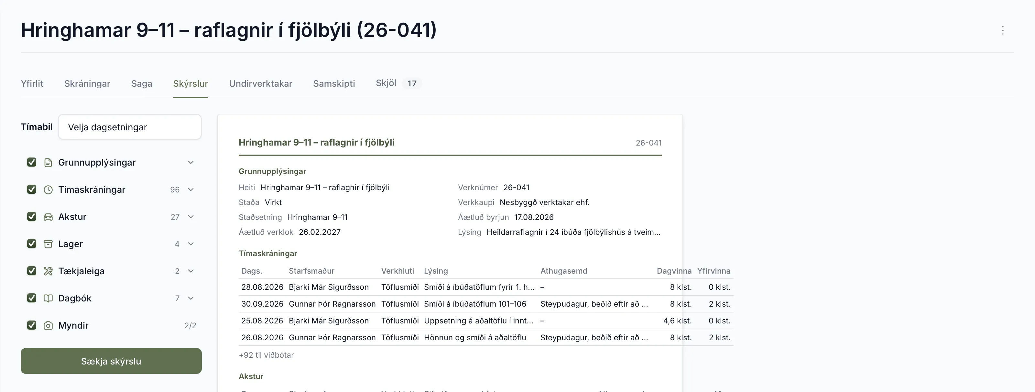The image size is (1035, 392).
Task: Disable the Dagbók section checkbox
Action: (32, 298)
